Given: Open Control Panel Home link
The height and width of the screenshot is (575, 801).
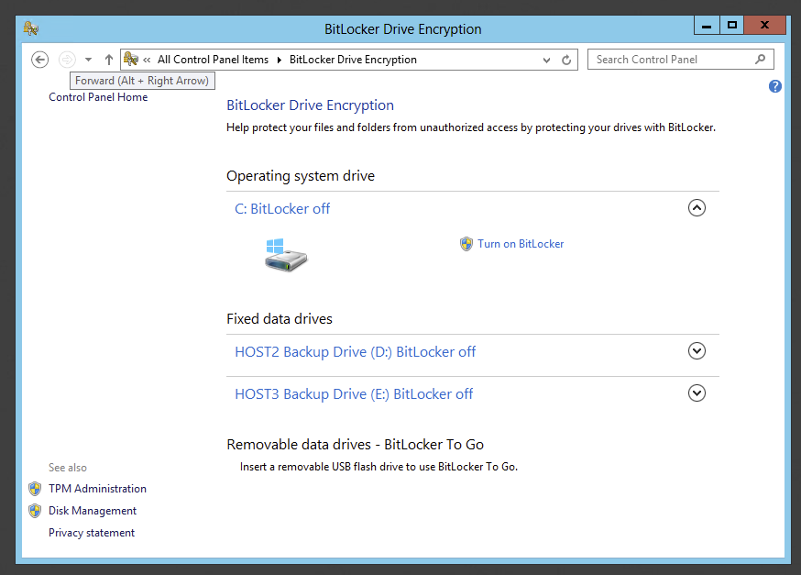Looking at the screenshot, I should tap(98, 97).
